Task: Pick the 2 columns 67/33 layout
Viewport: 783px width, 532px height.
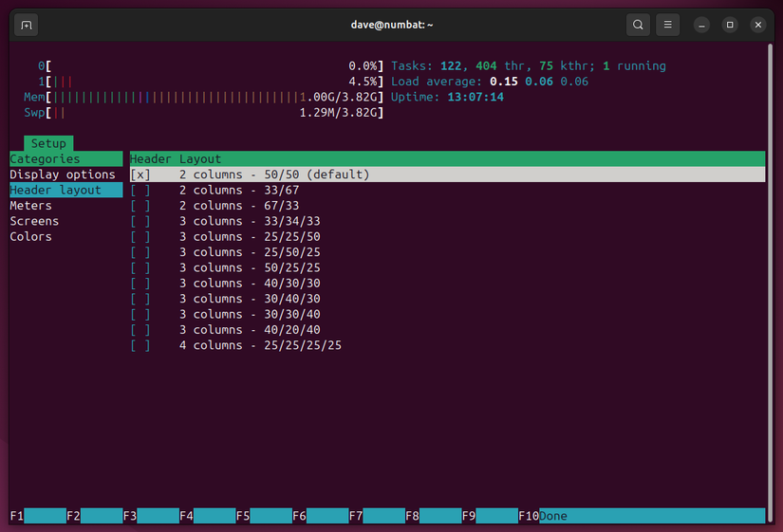Action: (447, 206)
